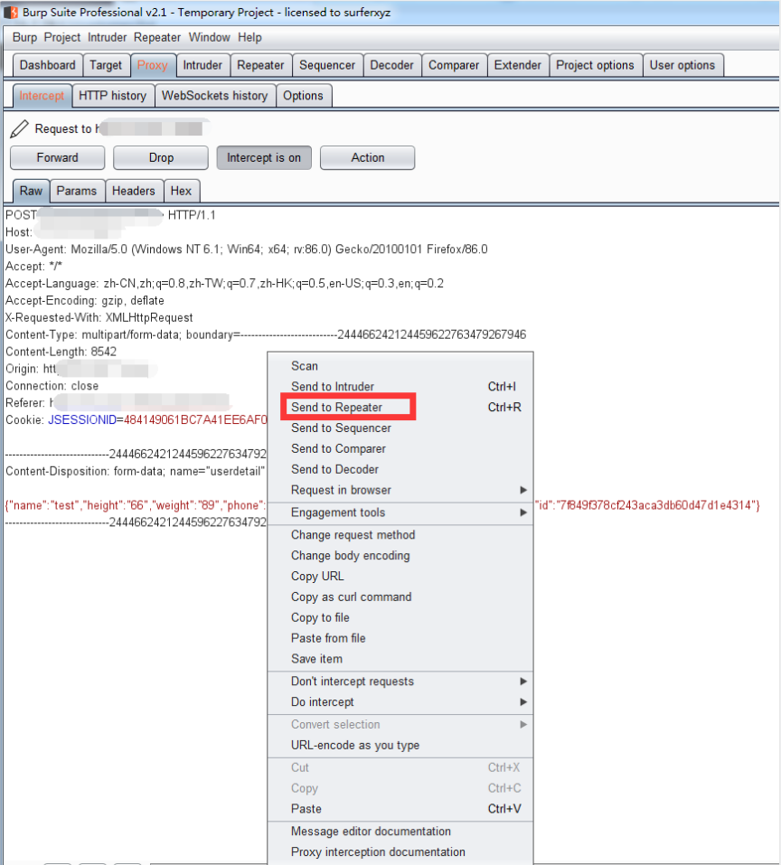Open the Proxy Options sub-tab
Viewport: 781px width, 865px height.
[x=303, y=96]
